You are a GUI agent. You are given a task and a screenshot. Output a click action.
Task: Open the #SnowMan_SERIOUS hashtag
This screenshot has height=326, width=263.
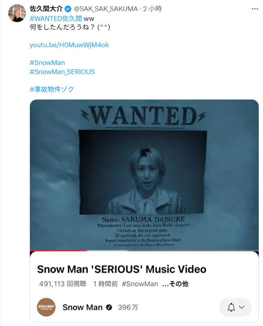point(62,72)
